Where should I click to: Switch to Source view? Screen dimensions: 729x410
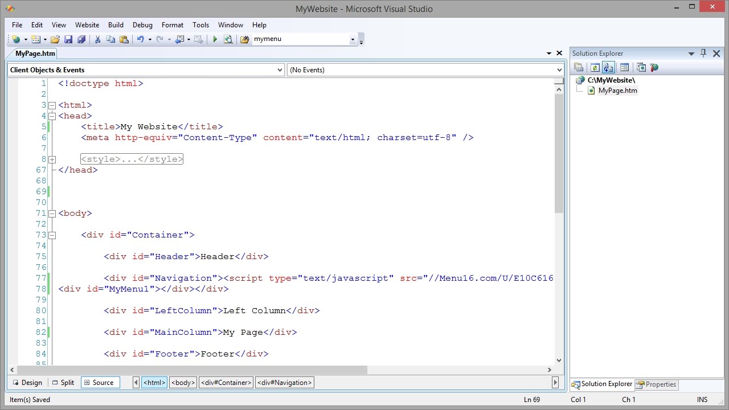click(100, 383)
